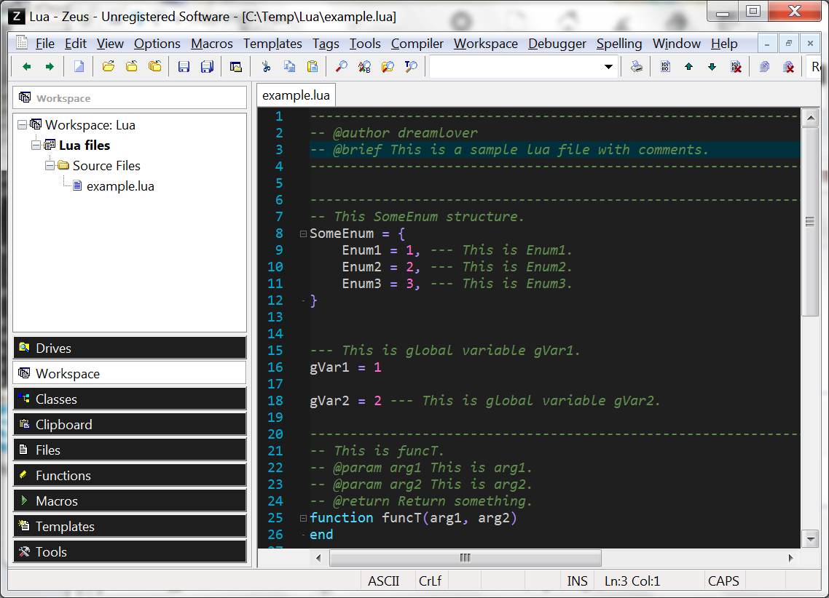
Task: Click the horizontal scrollbar thumb
Action: (465, 558)
